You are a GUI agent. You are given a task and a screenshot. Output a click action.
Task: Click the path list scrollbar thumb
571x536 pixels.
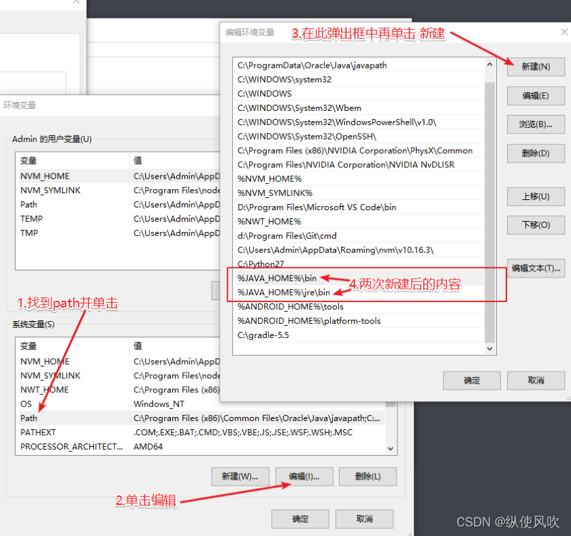[490, 212]
